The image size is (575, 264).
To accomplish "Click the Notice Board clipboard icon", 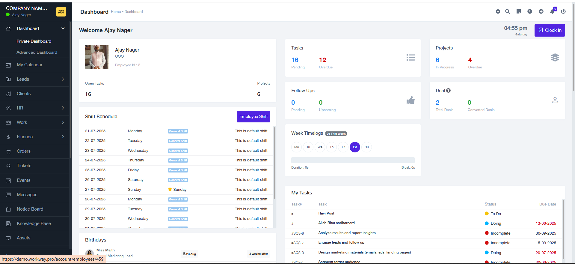I will point(8,209).
